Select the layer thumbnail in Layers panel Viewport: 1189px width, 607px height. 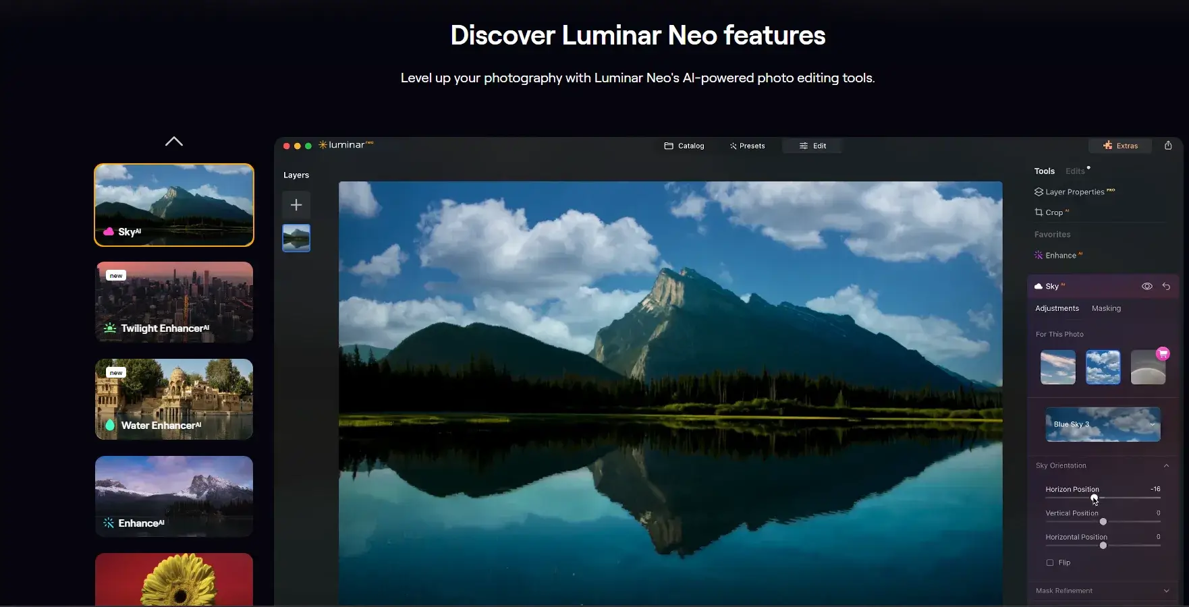coord(296,238)
